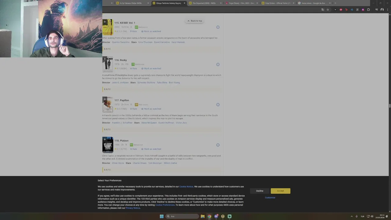Open notifications bell in system tray

387,216
